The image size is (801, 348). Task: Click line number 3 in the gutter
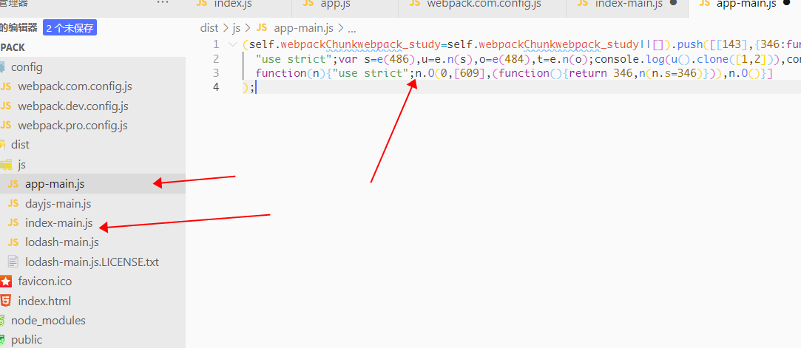point(216,73)
